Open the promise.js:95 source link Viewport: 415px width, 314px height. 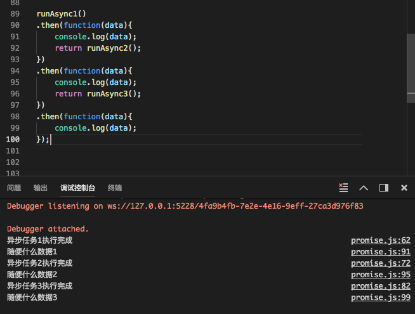tap(381, 275)
